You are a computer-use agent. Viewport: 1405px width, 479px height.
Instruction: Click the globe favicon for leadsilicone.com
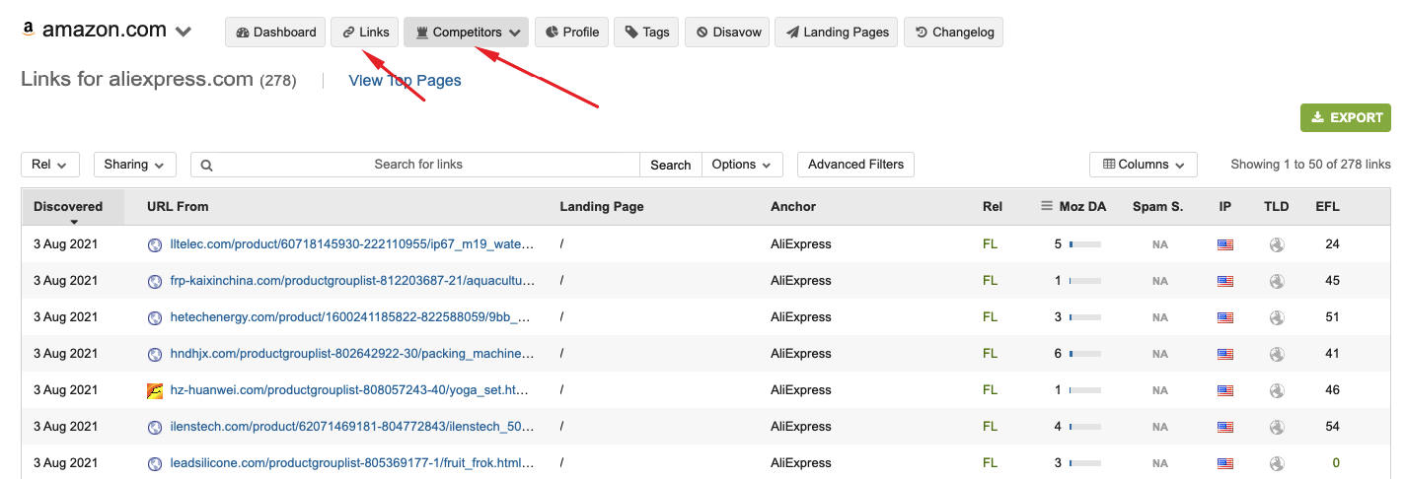[x=154, y=463]
